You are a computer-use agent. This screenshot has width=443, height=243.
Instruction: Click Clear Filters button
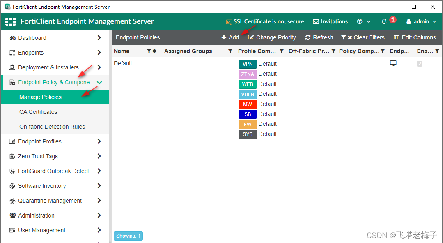[x=363, y=38]
